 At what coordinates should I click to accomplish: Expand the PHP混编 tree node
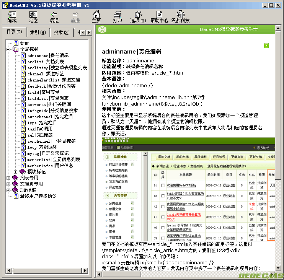[x=8, y=190]
